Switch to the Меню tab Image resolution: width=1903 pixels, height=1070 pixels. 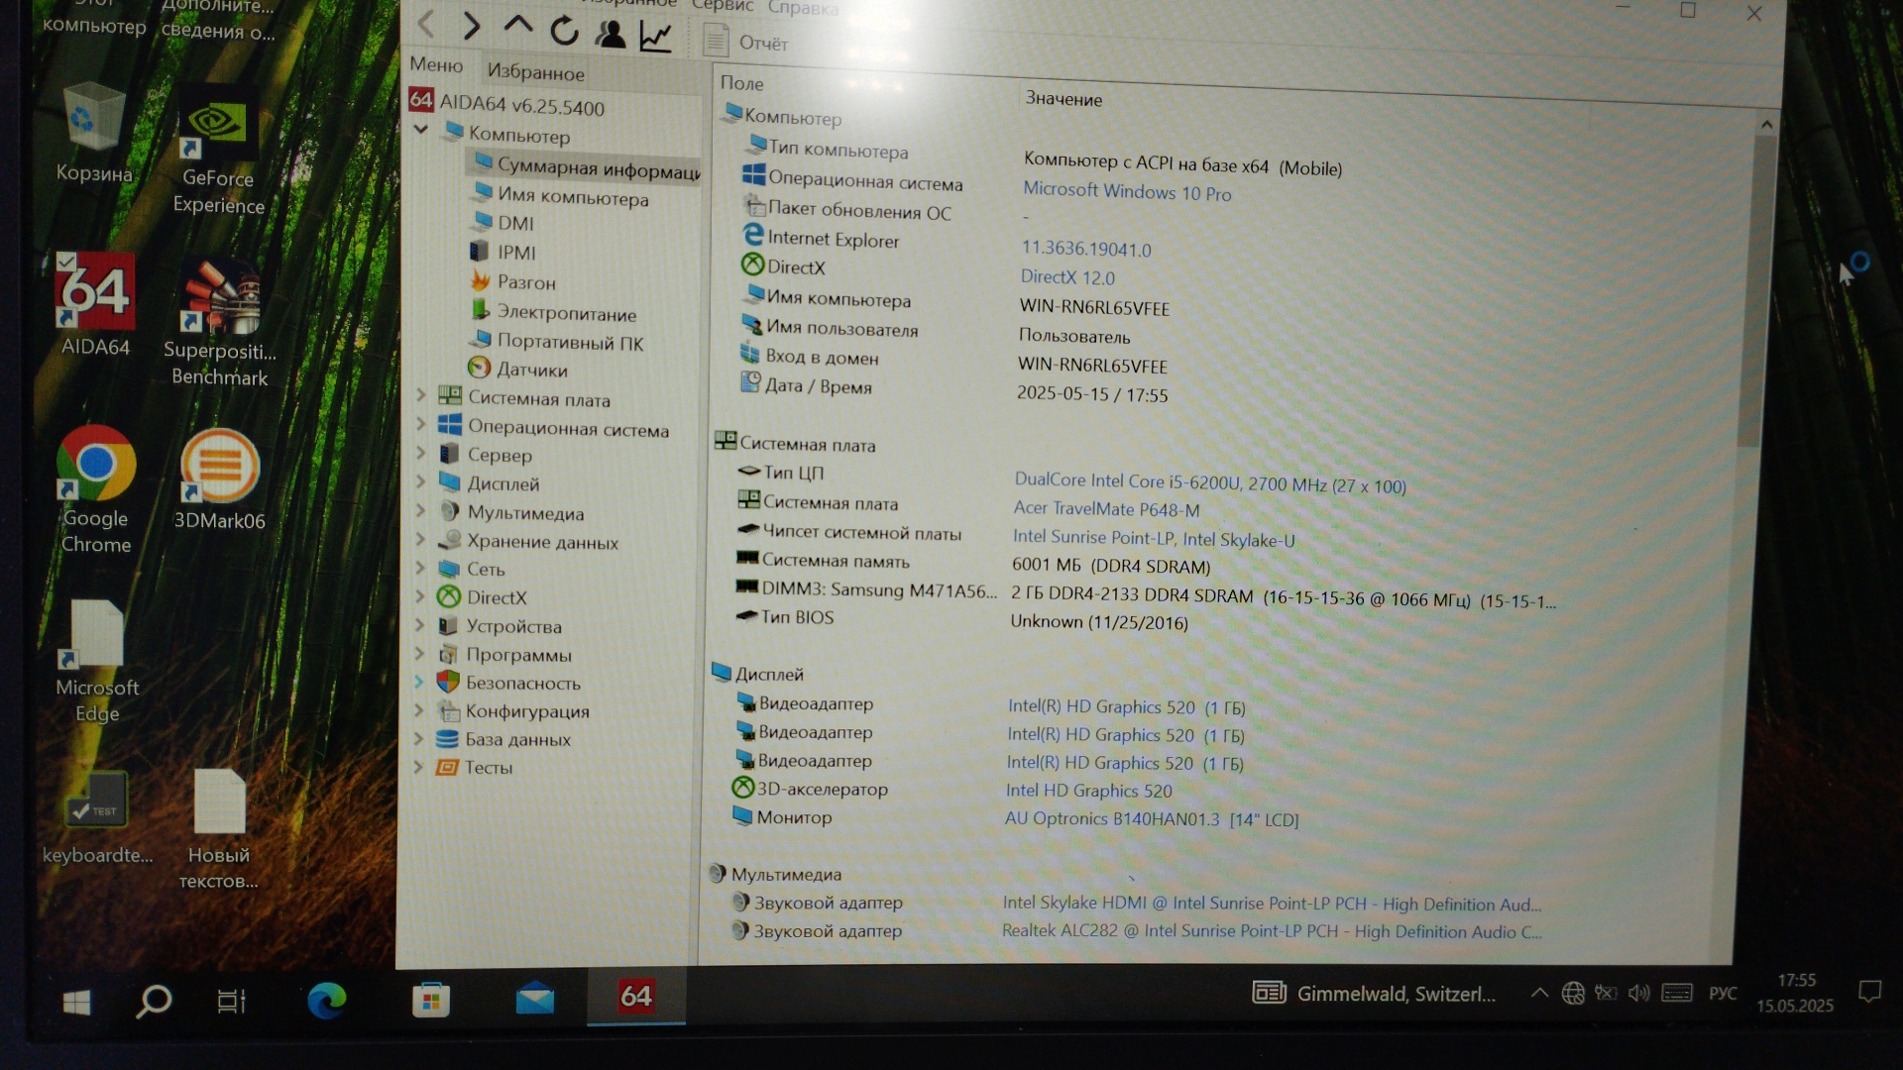pyautogui.click(x=436, y=64)
